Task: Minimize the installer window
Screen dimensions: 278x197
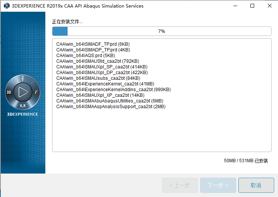Action: tap(235, 6)
